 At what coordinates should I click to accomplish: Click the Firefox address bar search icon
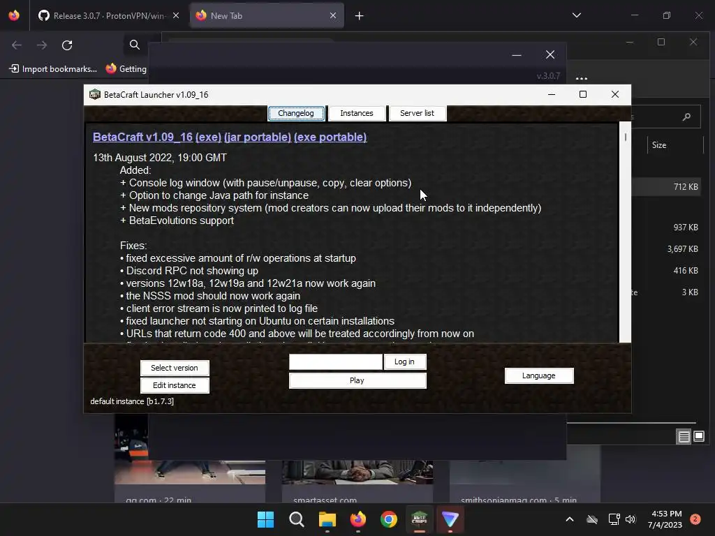tap(135, 45)
